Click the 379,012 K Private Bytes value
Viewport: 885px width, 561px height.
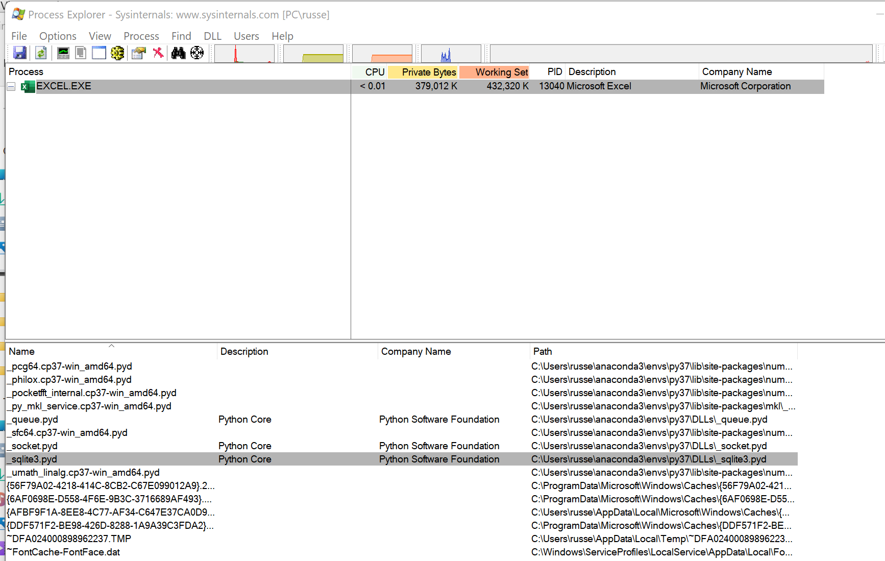[x=436, y=86]
